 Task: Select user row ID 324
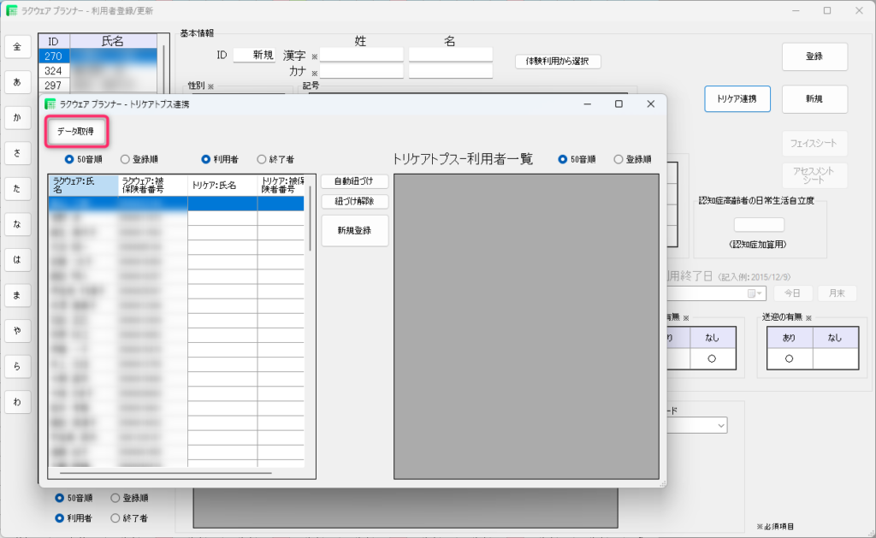point(98,70)
